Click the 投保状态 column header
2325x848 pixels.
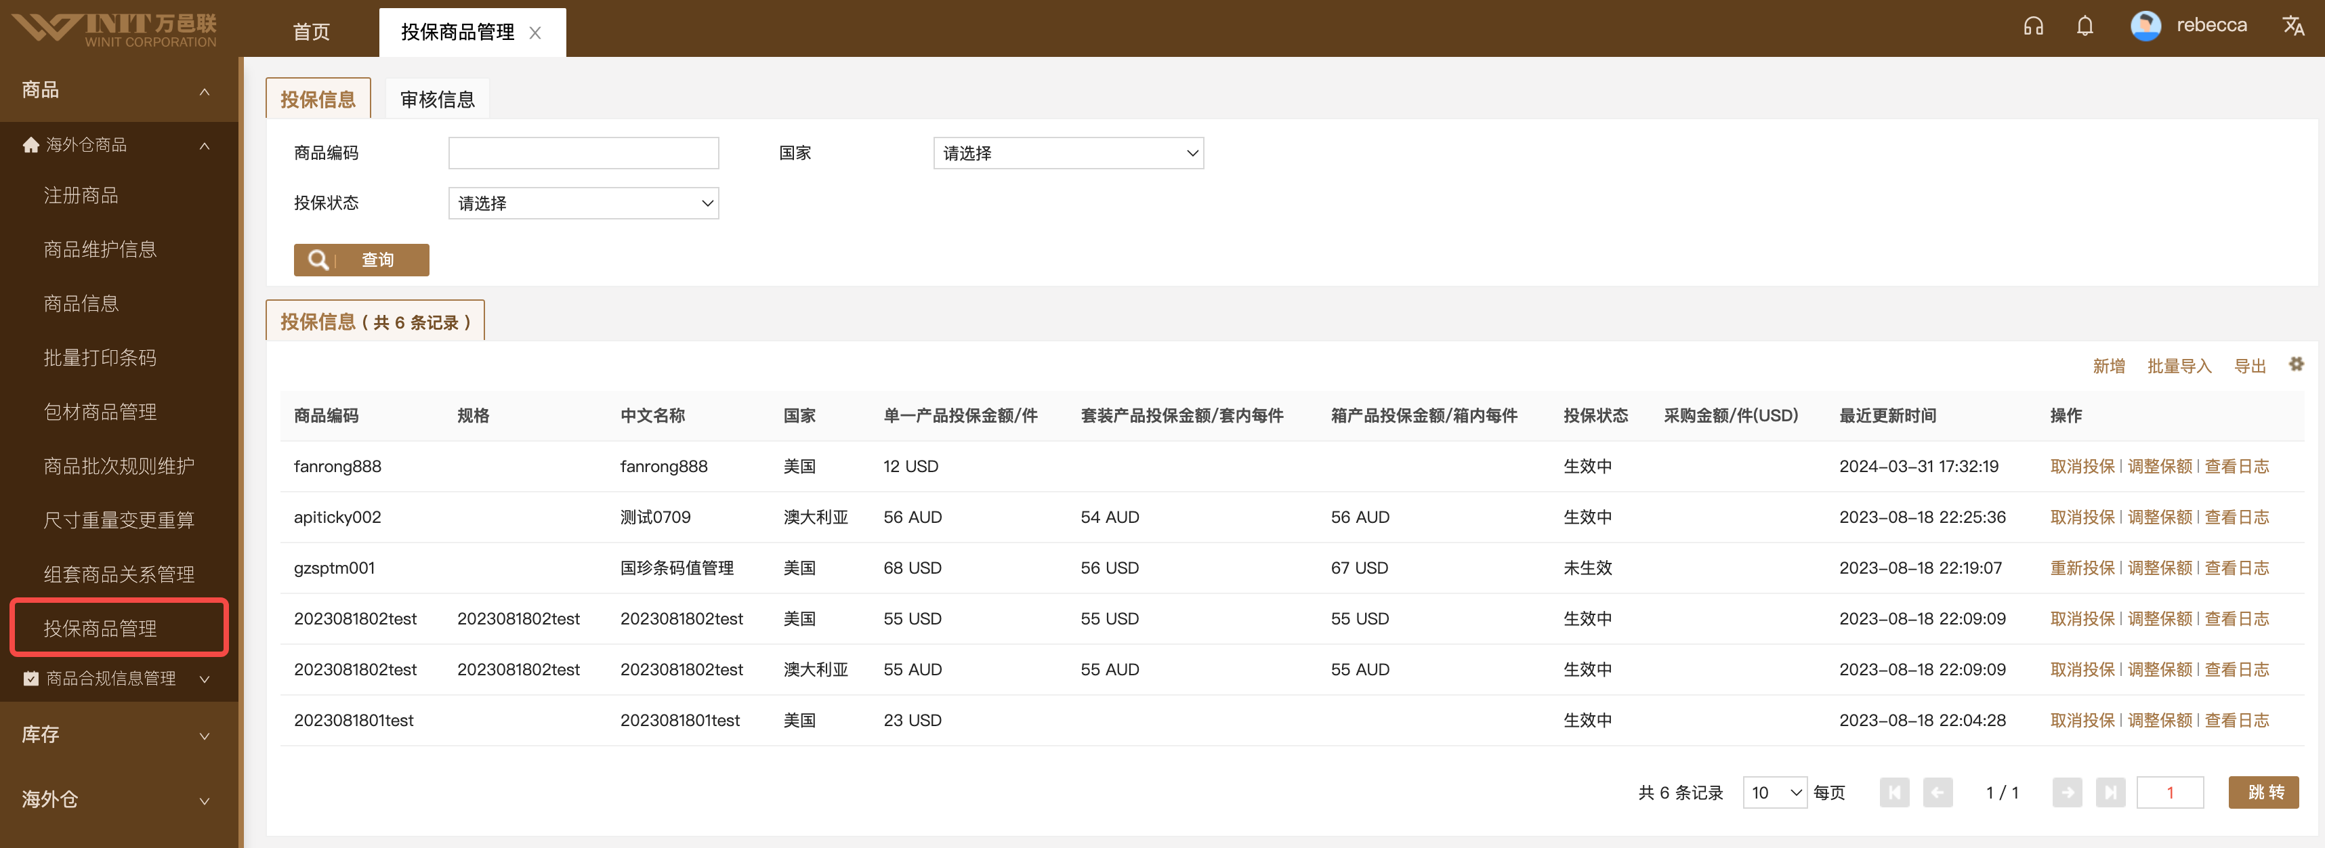coord(1596,416)
